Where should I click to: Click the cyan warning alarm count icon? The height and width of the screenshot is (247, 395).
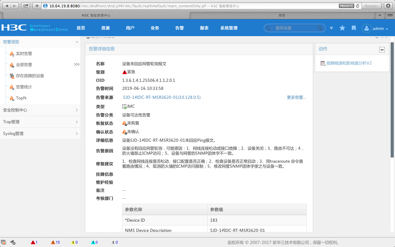(93, 242)
